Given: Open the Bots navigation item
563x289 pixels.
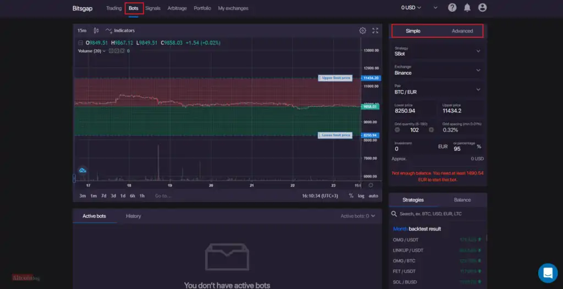Looking at the screenshot, I should coord(134,8).
